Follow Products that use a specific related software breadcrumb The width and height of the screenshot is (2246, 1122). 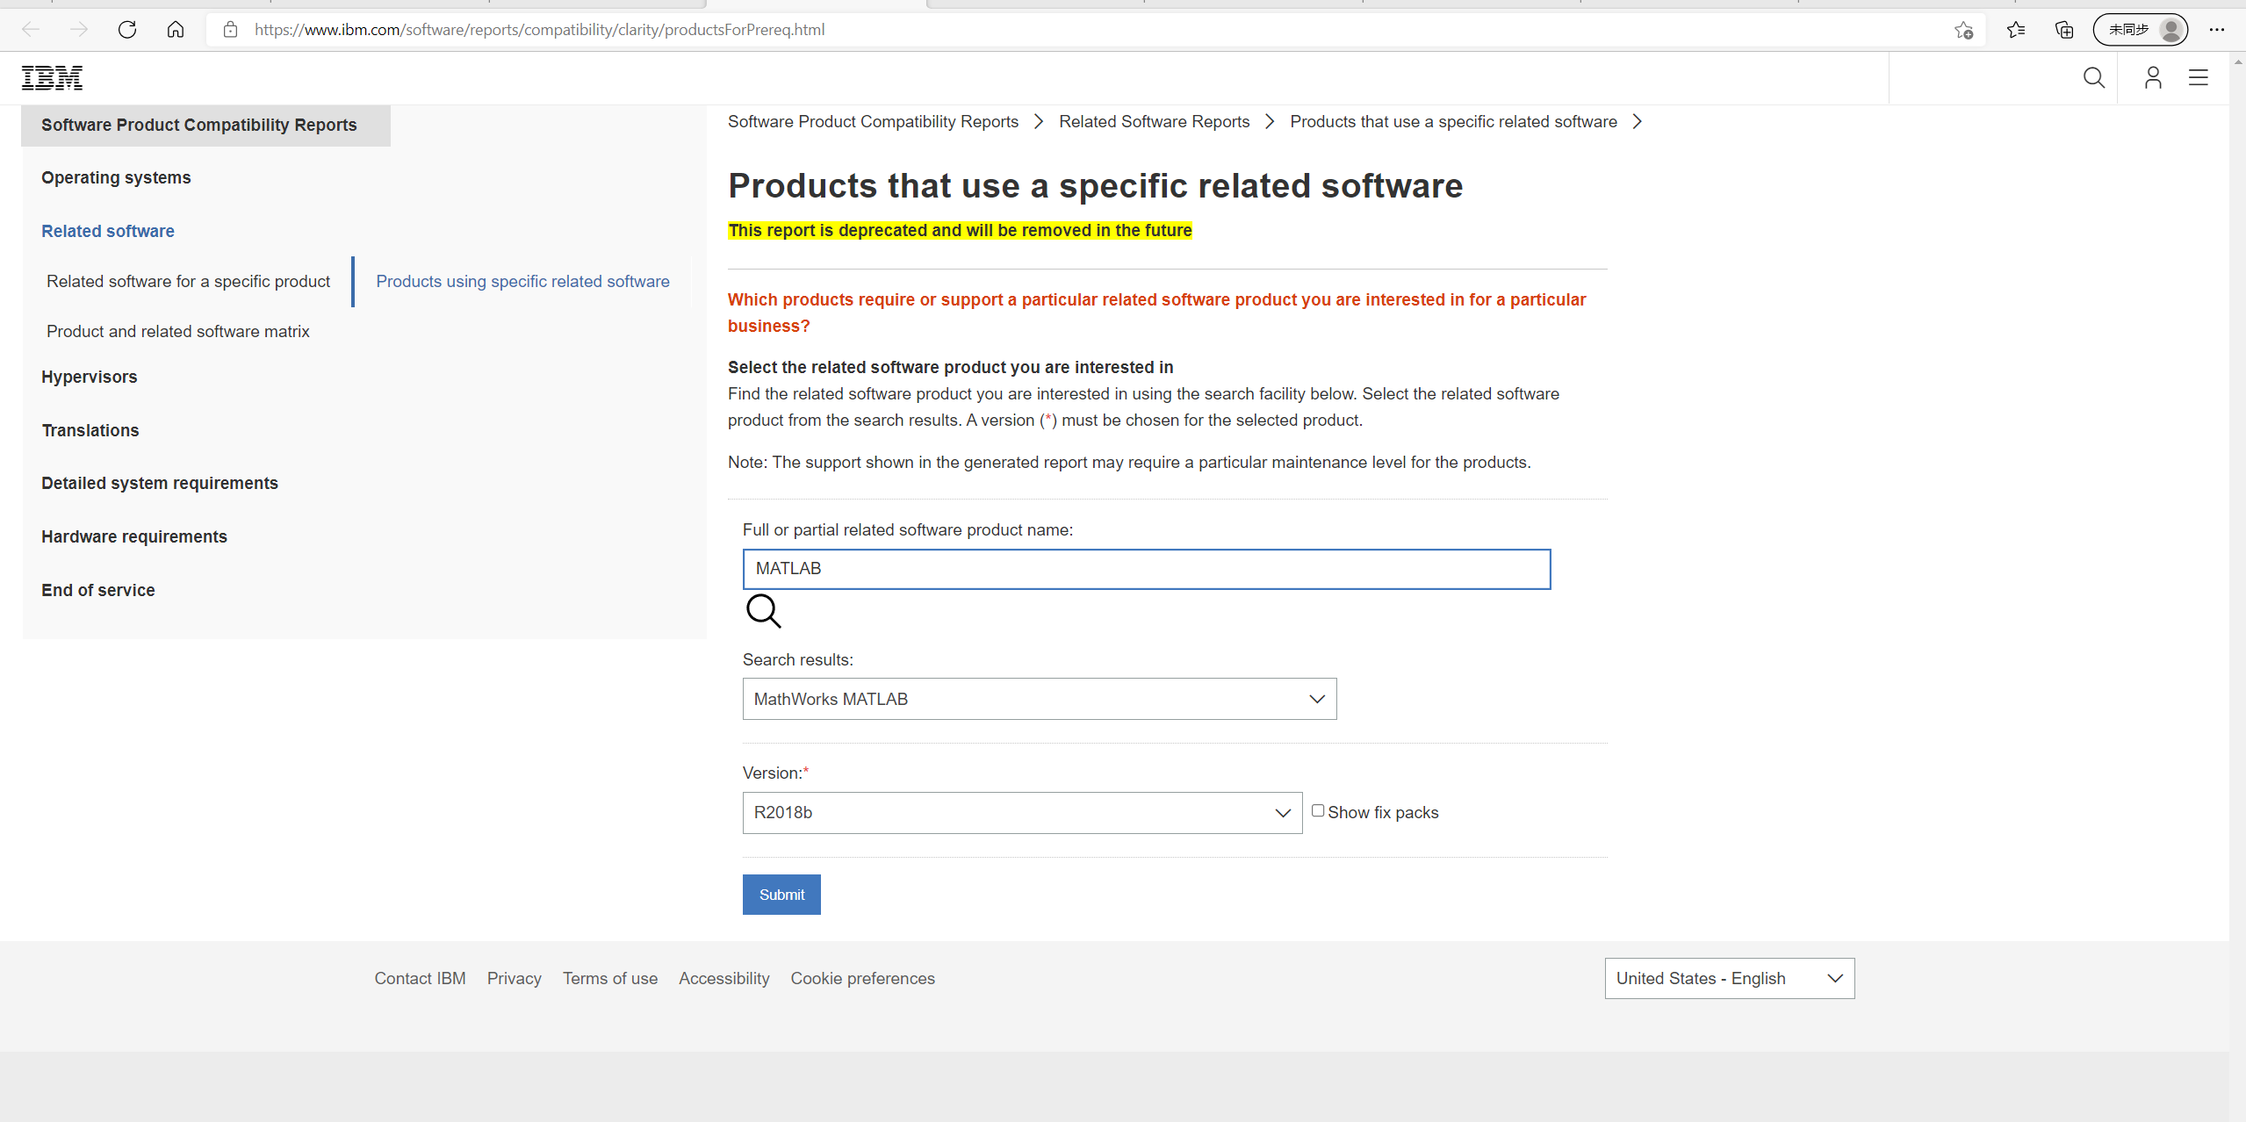pyautogui.click(x=1453, y=121)
